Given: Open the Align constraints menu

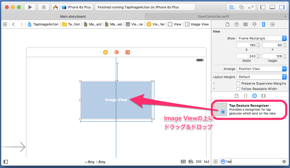Looking at the screenshot, I should point(191,161).
